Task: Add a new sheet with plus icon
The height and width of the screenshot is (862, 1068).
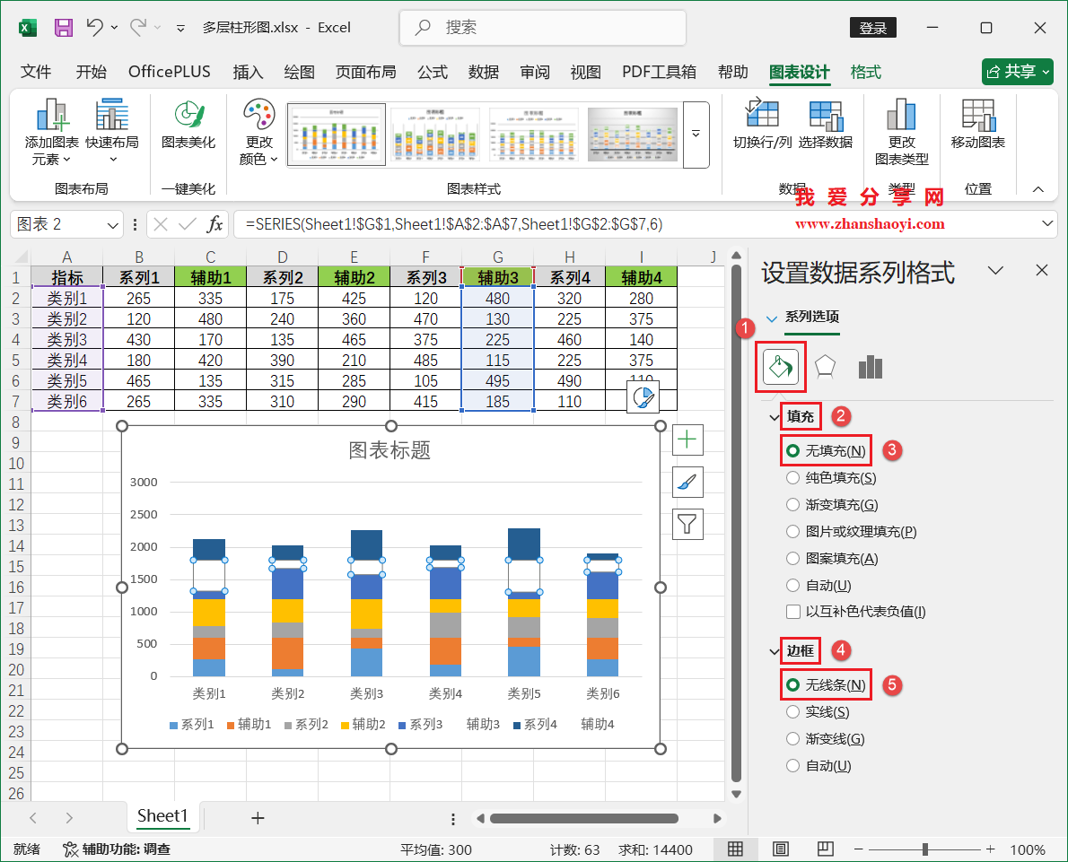Action: point(258,818)
